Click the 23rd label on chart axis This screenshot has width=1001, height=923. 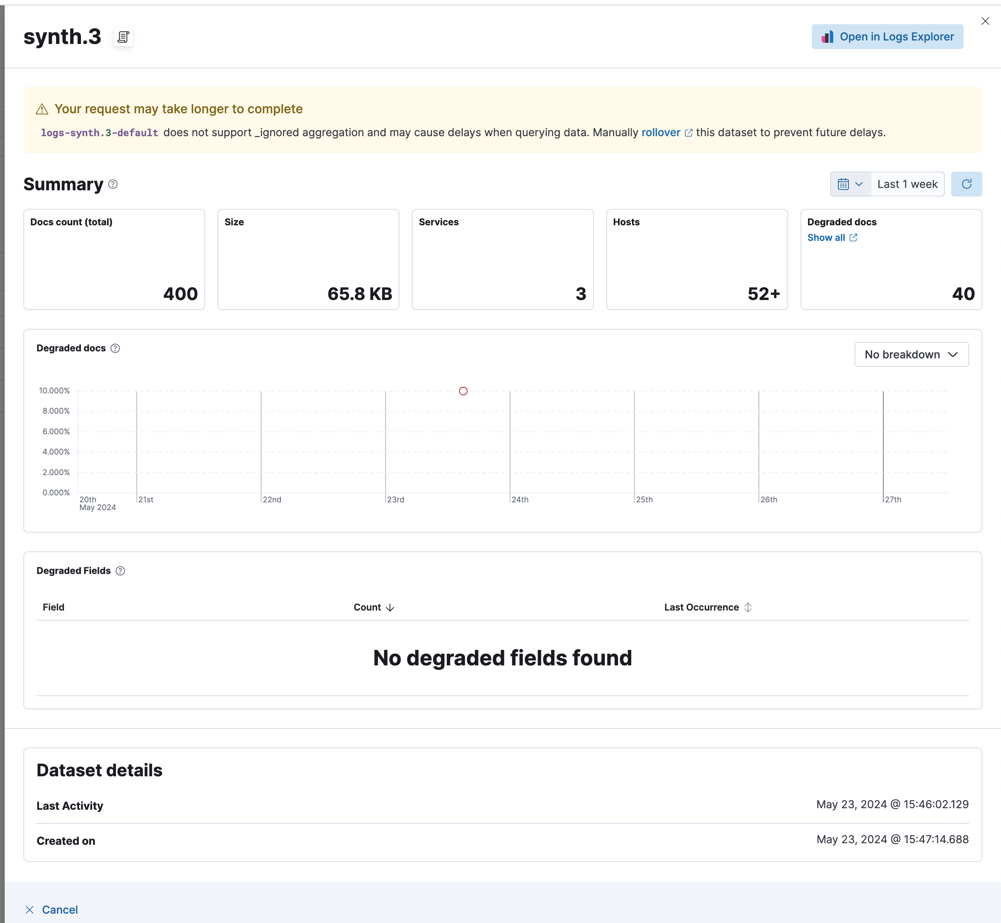pos(395,500)
